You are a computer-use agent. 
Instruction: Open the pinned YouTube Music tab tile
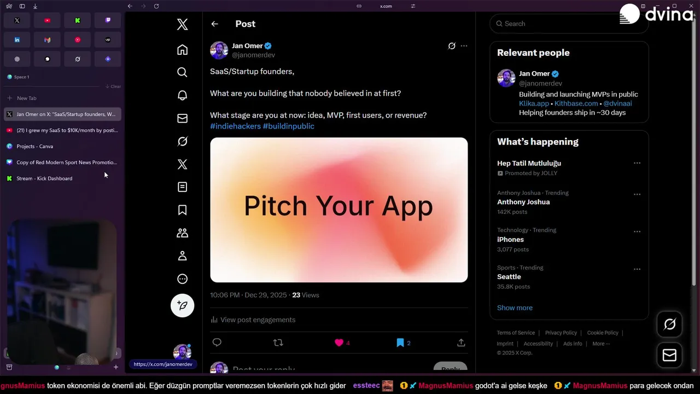(x=78, y=40)
